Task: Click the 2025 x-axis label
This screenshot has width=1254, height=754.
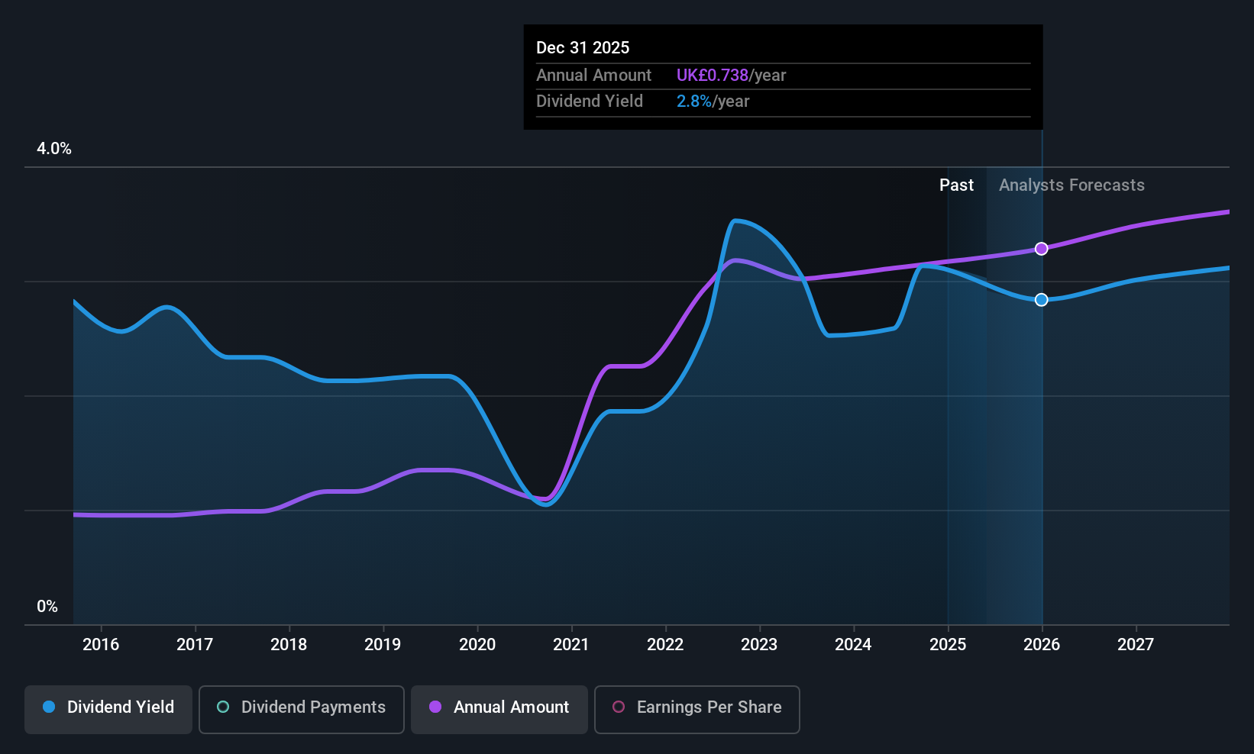Action: click(x=948, y=645)
